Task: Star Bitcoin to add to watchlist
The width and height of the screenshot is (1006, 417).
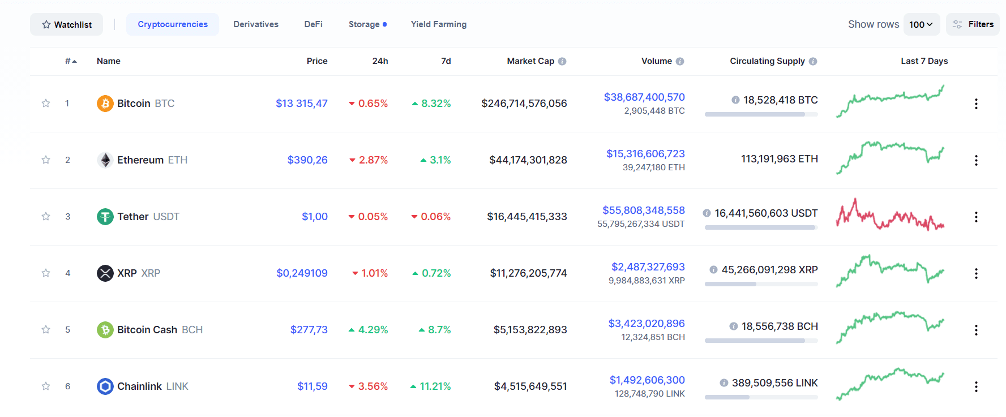Action: (46, 103)
